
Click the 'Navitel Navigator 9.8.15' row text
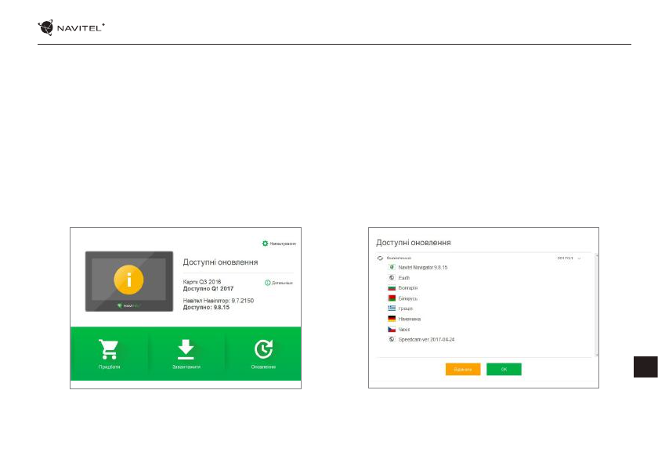423,268
